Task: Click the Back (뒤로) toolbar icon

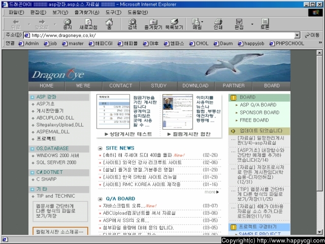Action: (x=16, y=24)
